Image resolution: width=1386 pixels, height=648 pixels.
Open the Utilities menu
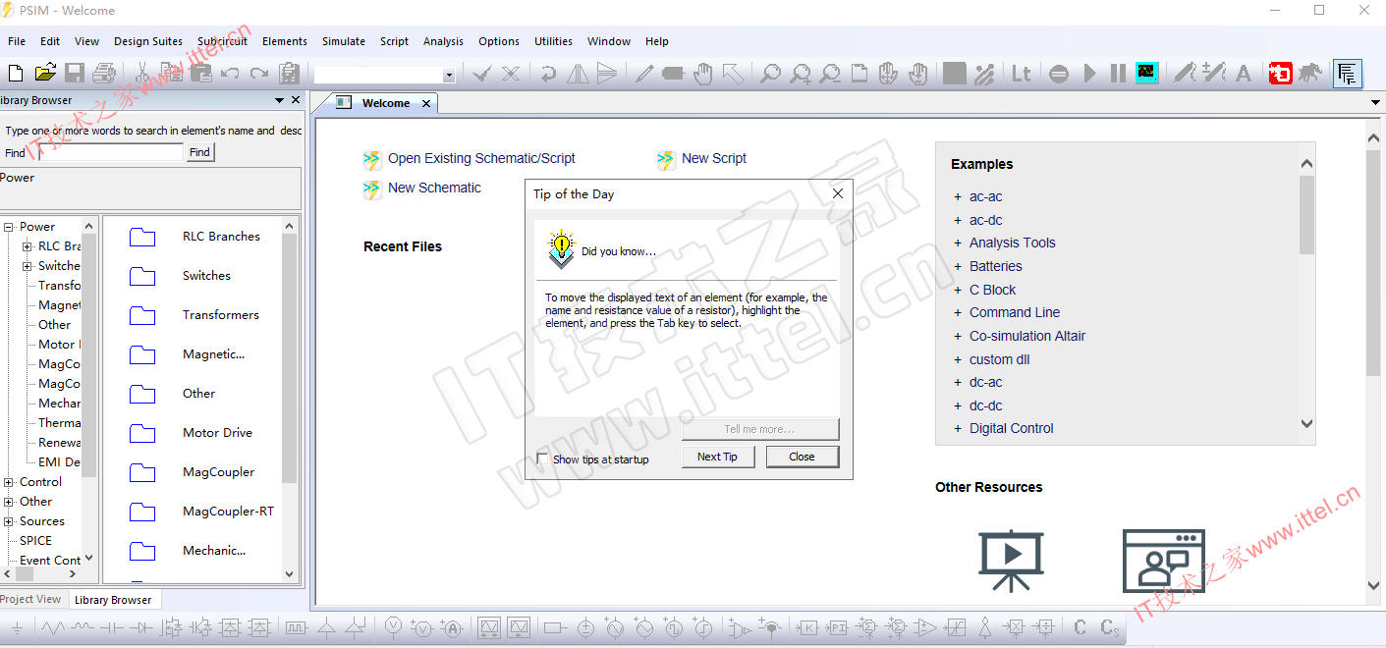pos(553,41)
